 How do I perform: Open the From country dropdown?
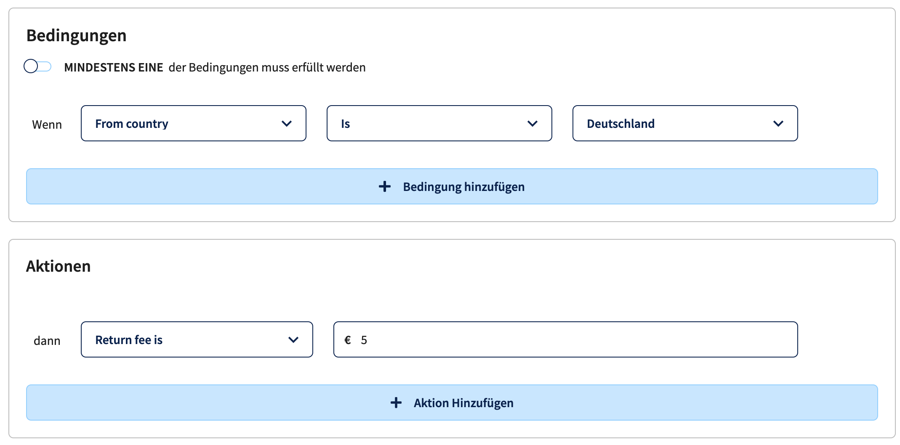[x=194, y=123]
